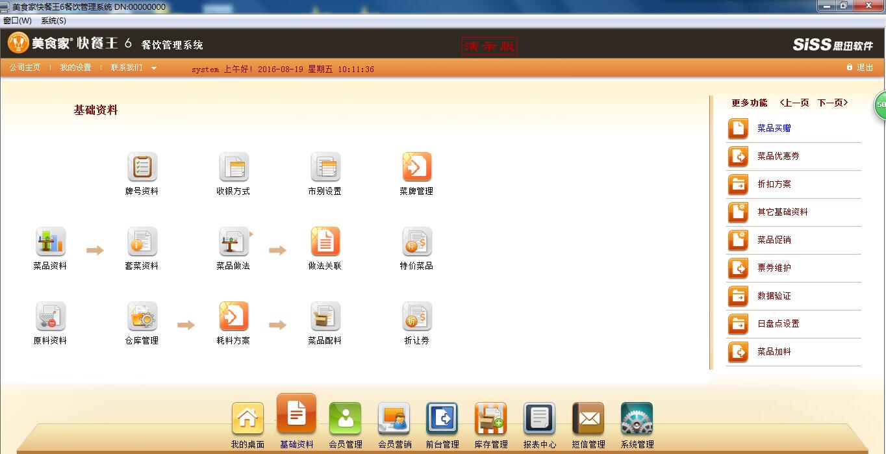Open 会员管理 in the bottom dock
The height and width of the screenshot is (454, 886).
(x=346, y=419)
